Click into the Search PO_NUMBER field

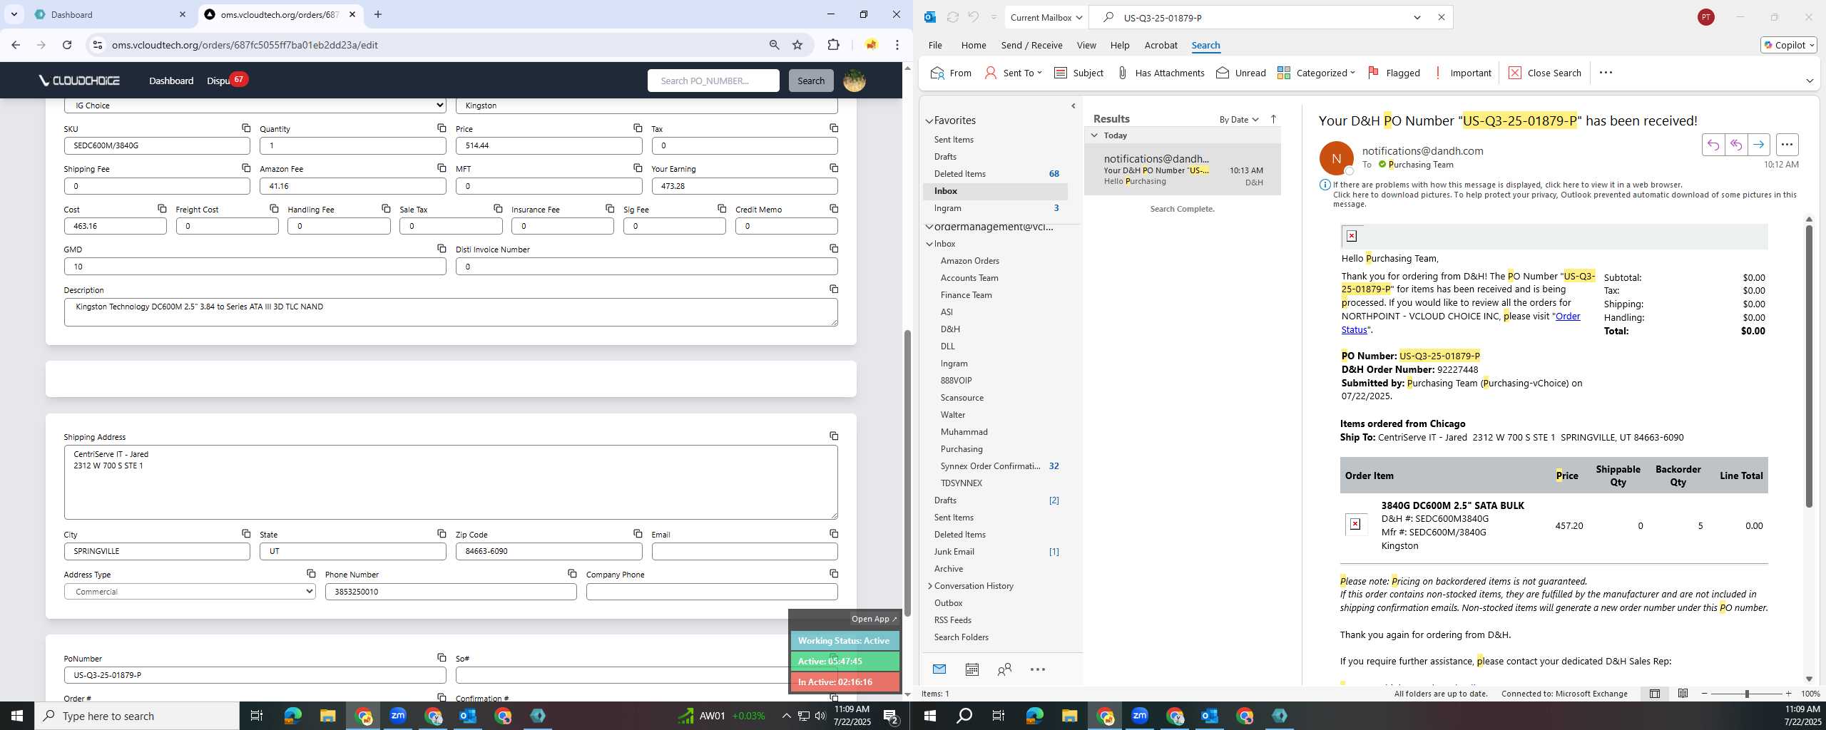[713, 81]
